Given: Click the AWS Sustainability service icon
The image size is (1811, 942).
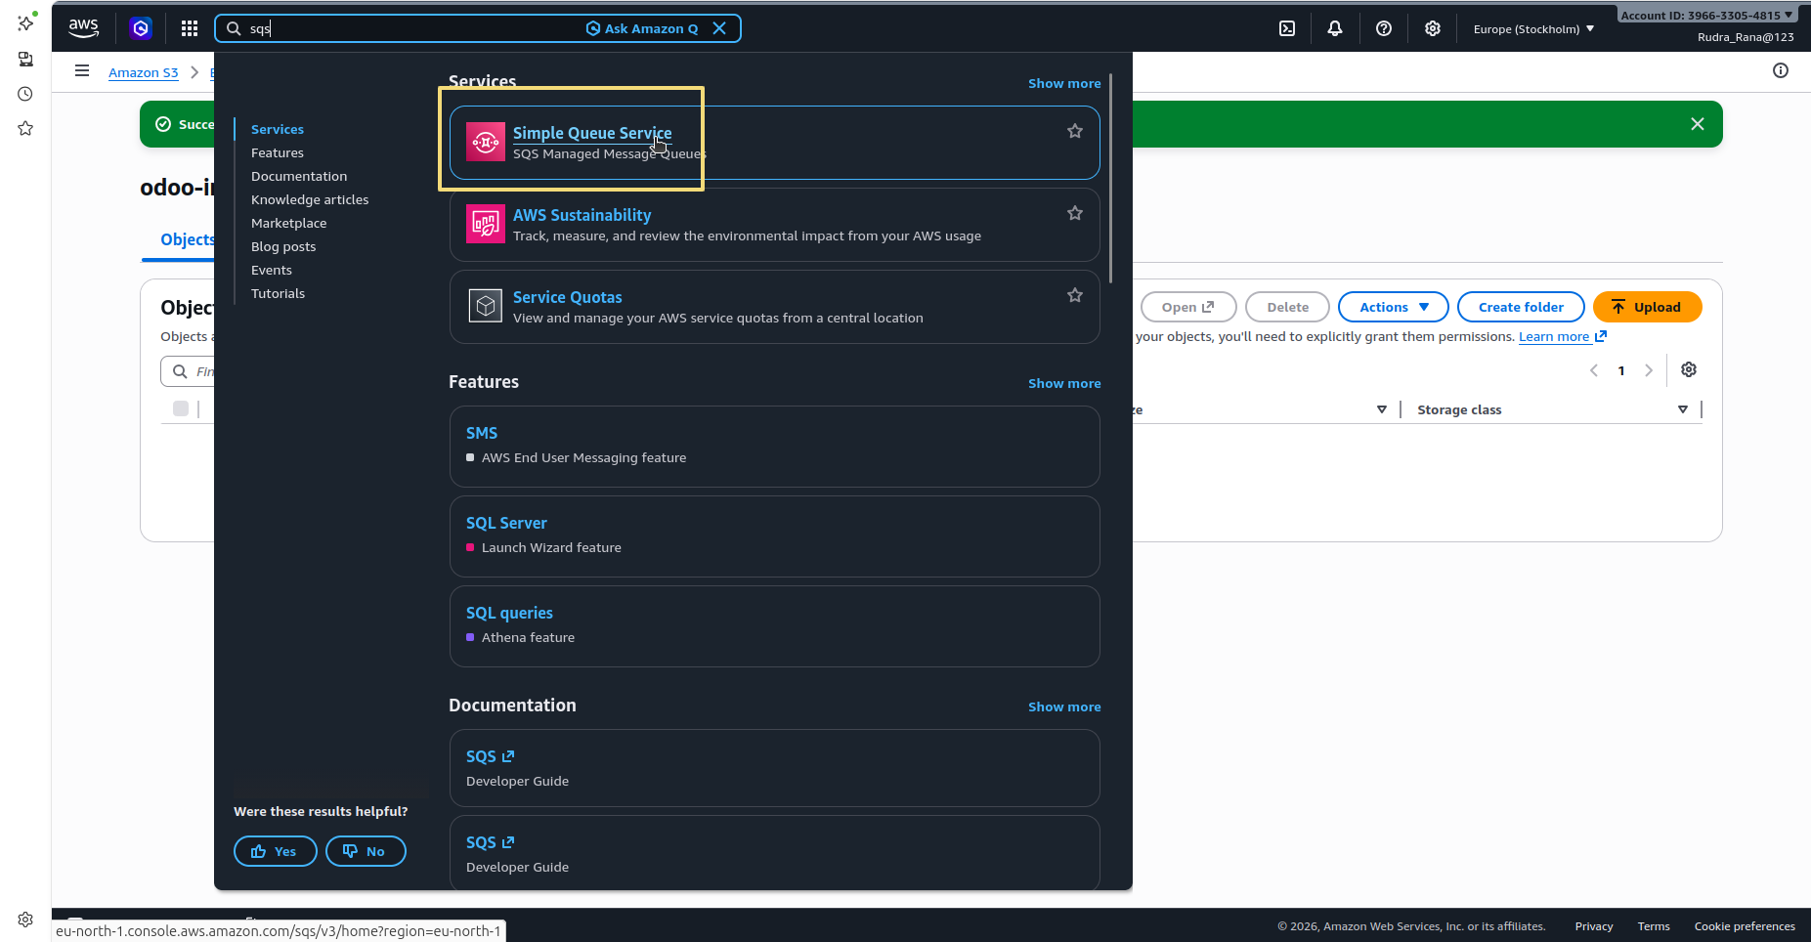Looking at the screenshot, I should tap(486, 224).
